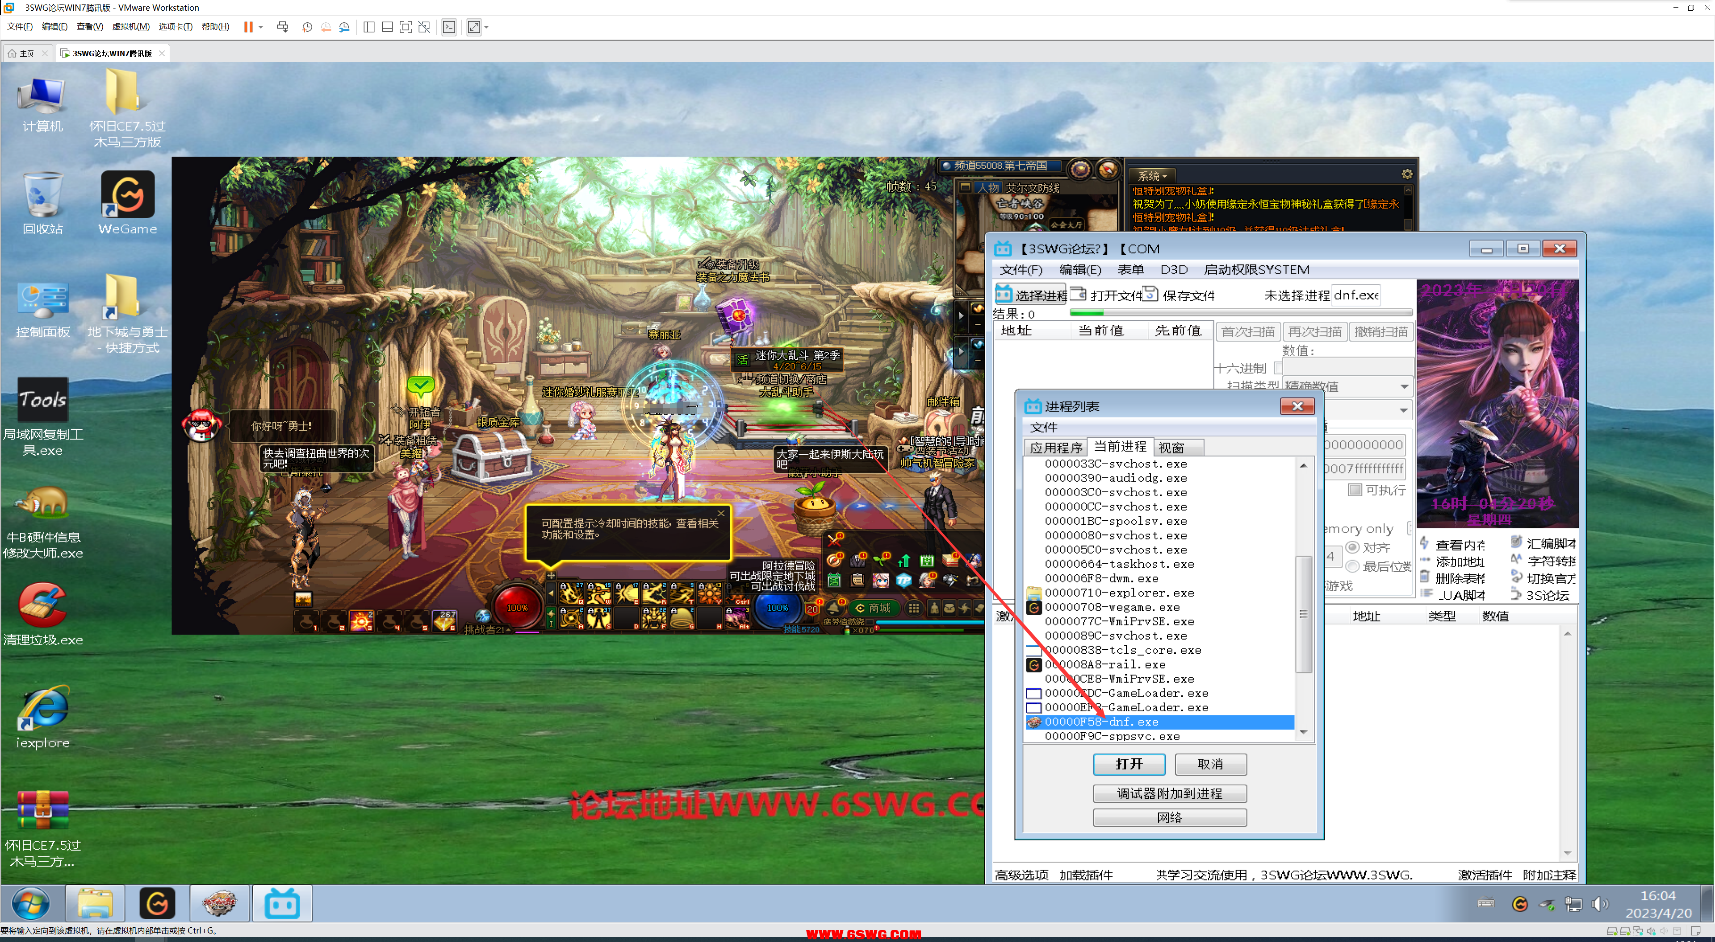Select 00000F58-dnf.exe in the process list
The height and width of the screenshot is (942, 1715).
[x=1160, y=722]
